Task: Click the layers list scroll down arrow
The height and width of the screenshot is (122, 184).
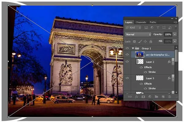Action: 176,92
